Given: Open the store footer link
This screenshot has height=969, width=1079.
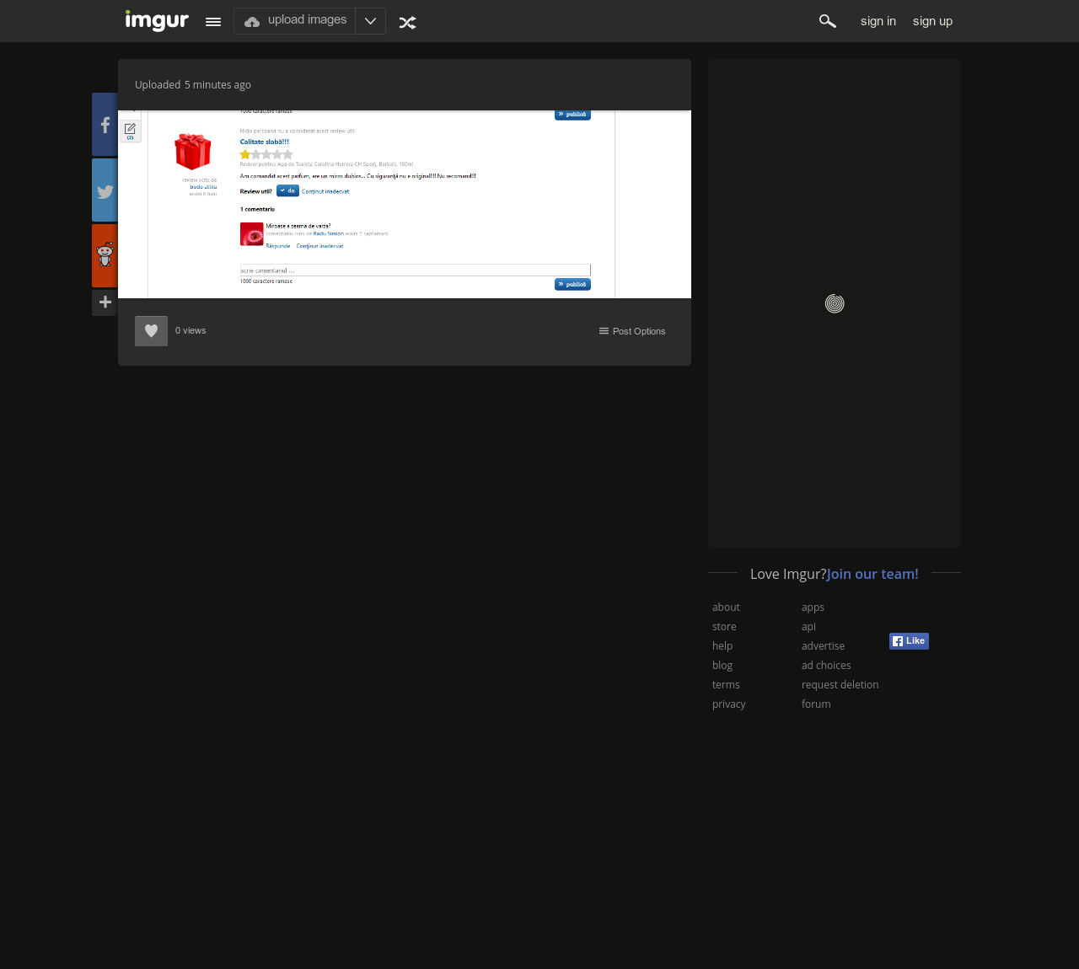Looking at the screenshot, I should (724, 627).
